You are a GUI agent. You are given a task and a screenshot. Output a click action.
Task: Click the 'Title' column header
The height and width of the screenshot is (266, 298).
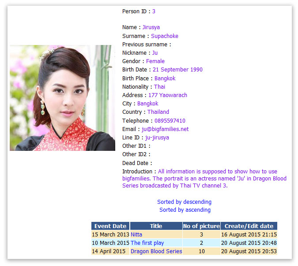coord(156,226)
